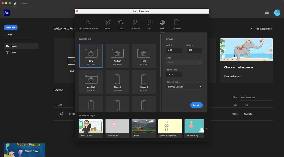Open the Education graduation cap category
This screenshot has height=157, width=284.
(135, 24)
